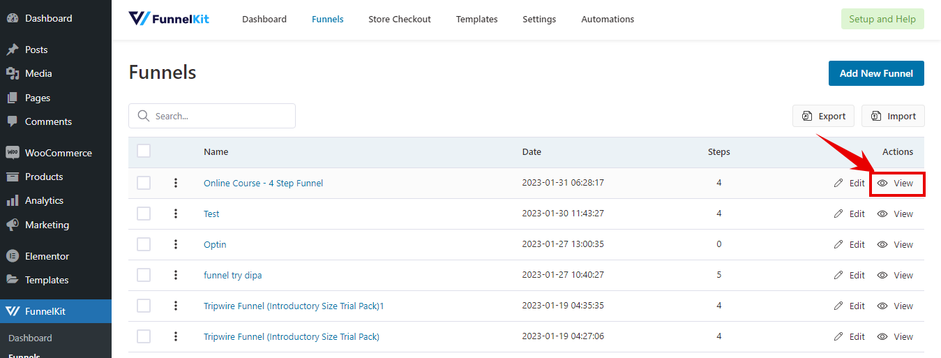The image size is (941, 358).
Task: Click the date 2023-01-30 11:43:27
Action: [563, 214]
